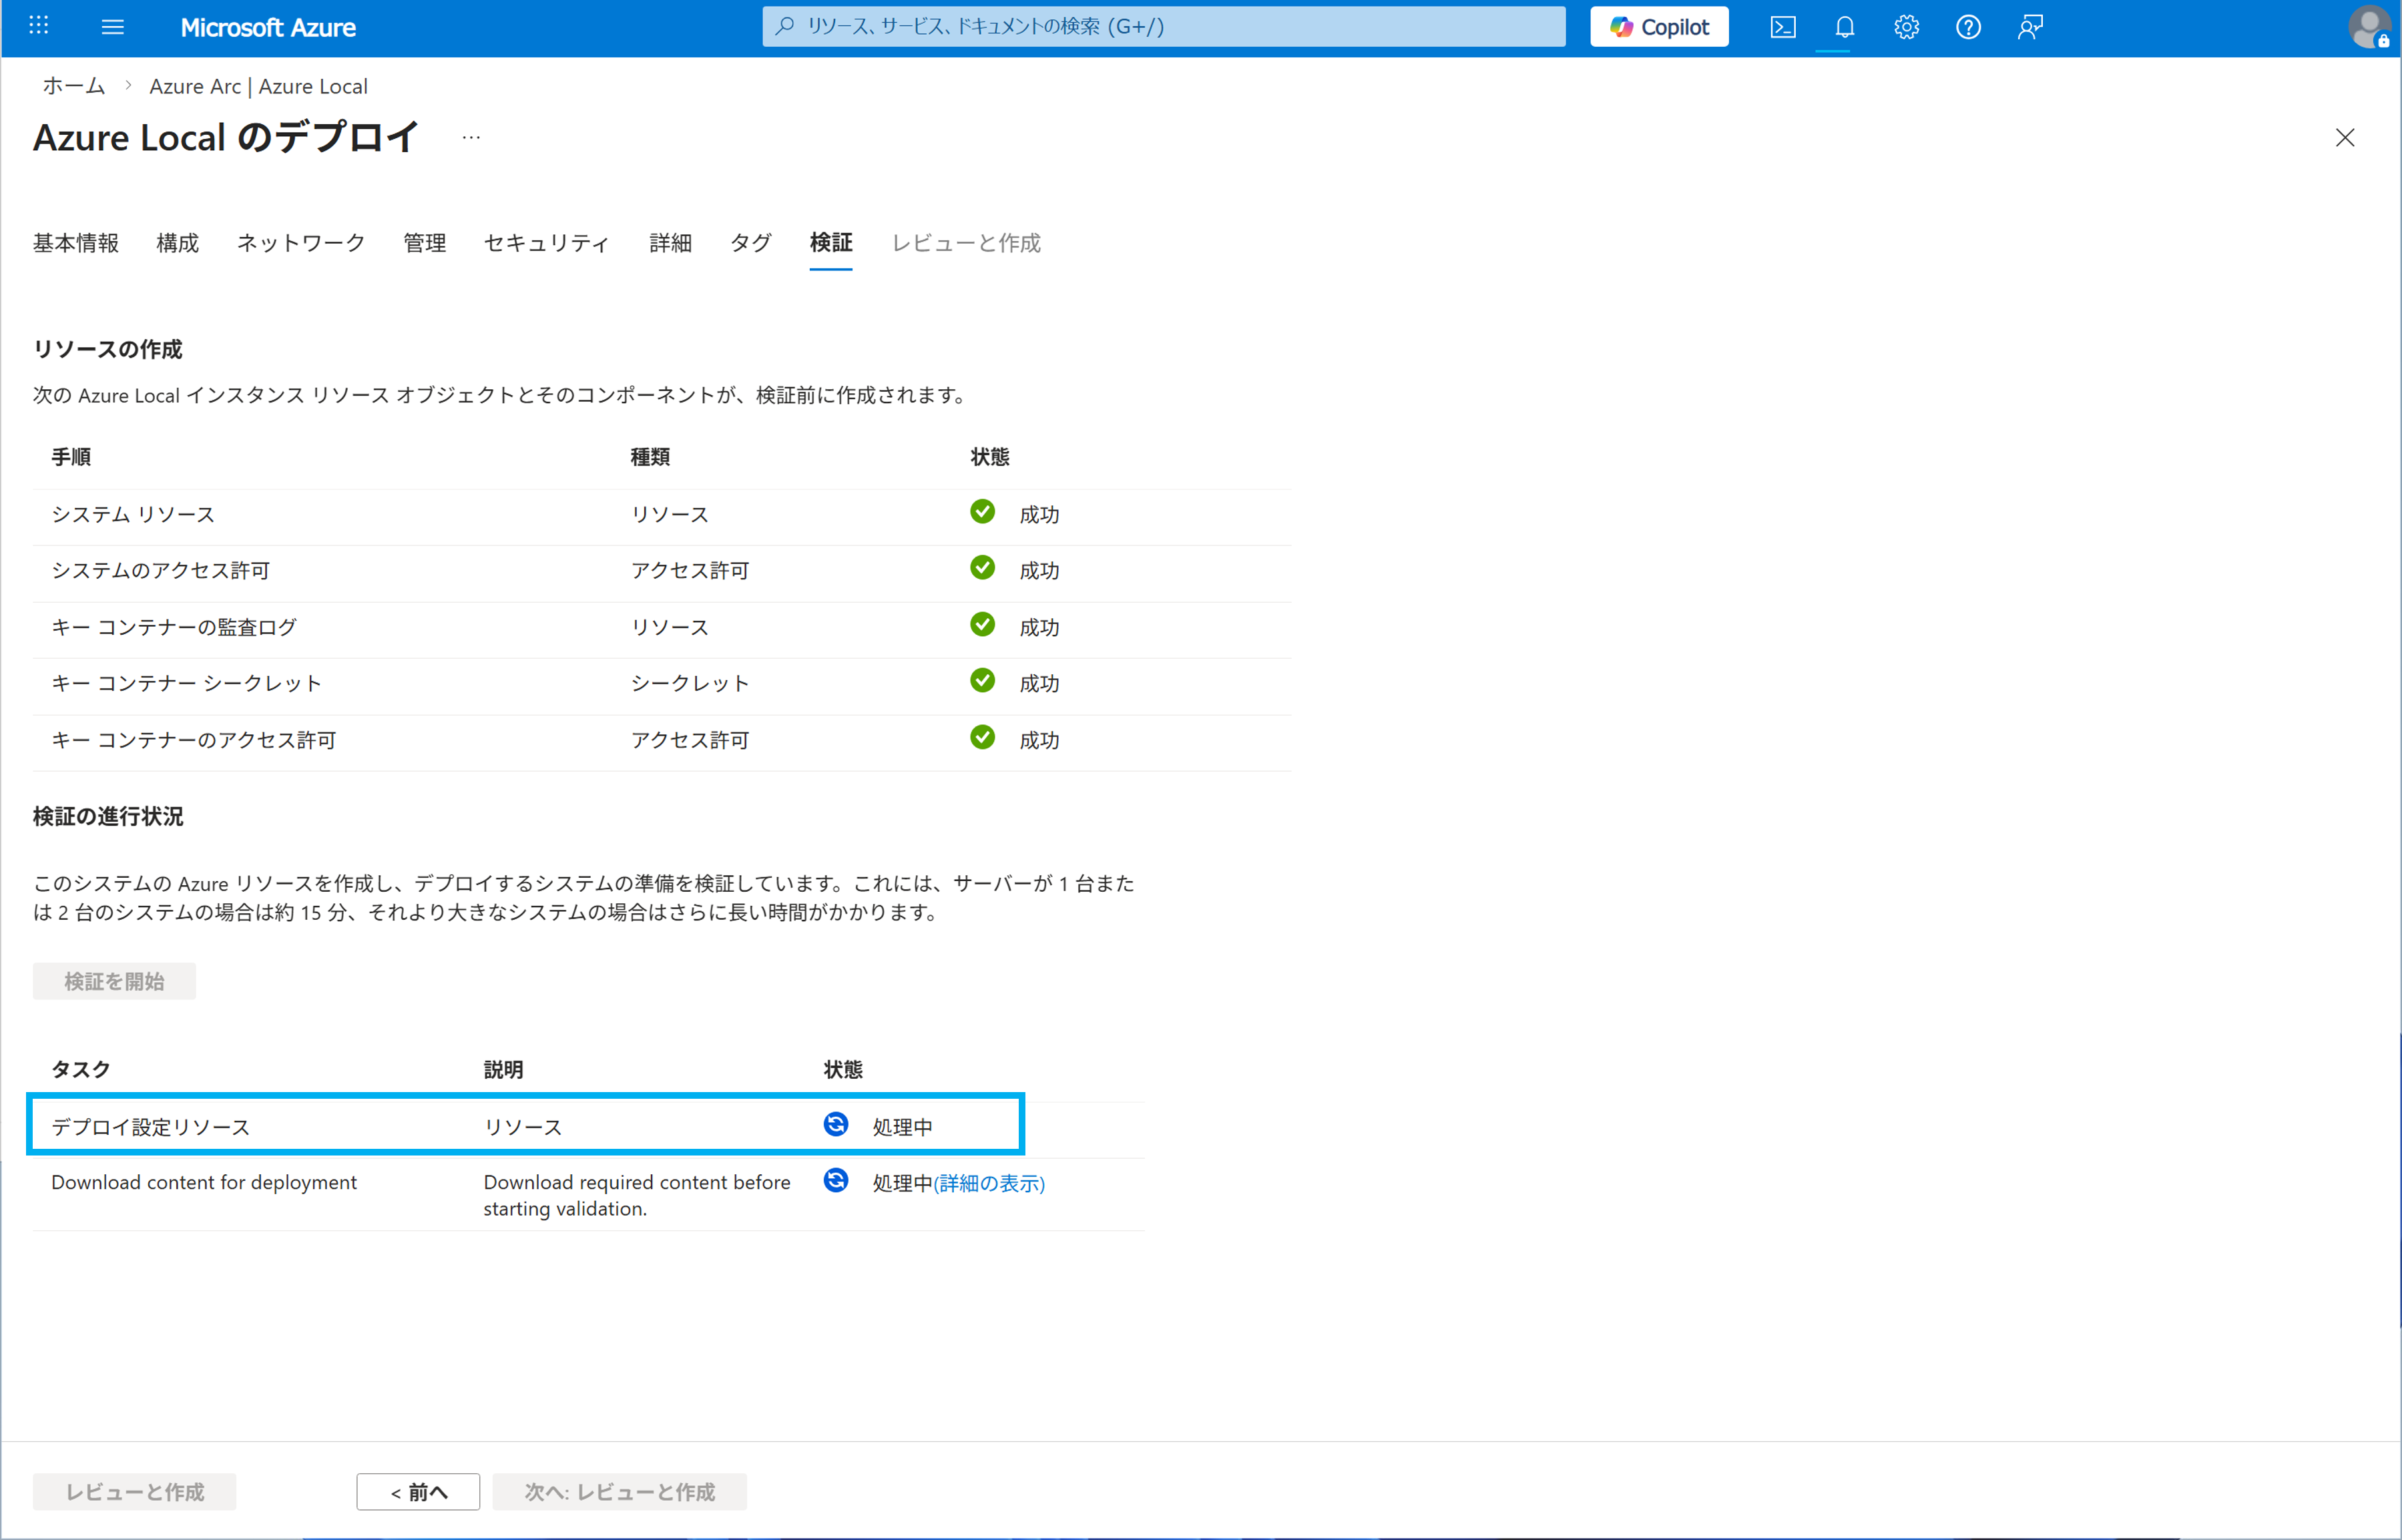Image resolution: width=2402 pixels, height=1540 pixels.
Task: Click the Azure Arc | Azure Local breadcrumb
Action: (x=258, y=86)
